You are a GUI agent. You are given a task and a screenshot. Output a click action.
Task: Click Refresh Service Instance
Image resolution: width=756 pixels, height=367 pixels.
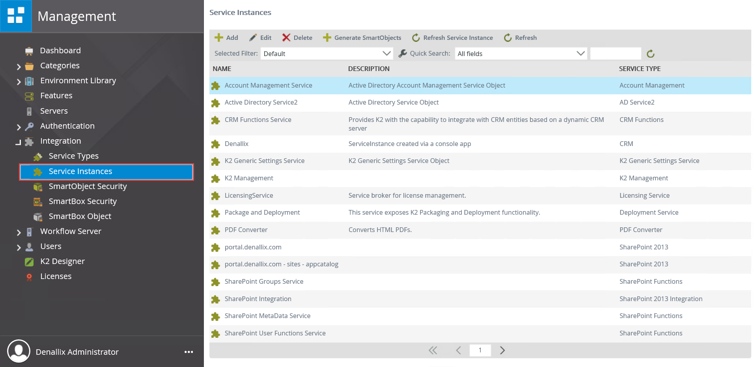click(452, 37)
